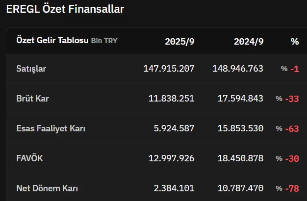Open the Net Dönem Karı row label

(47, 189)
